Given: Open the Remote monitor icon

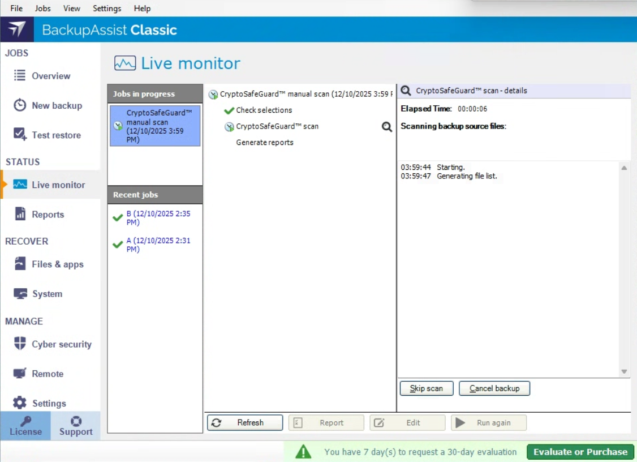Looking at the screenshot, I should click(x=20, y=374).
